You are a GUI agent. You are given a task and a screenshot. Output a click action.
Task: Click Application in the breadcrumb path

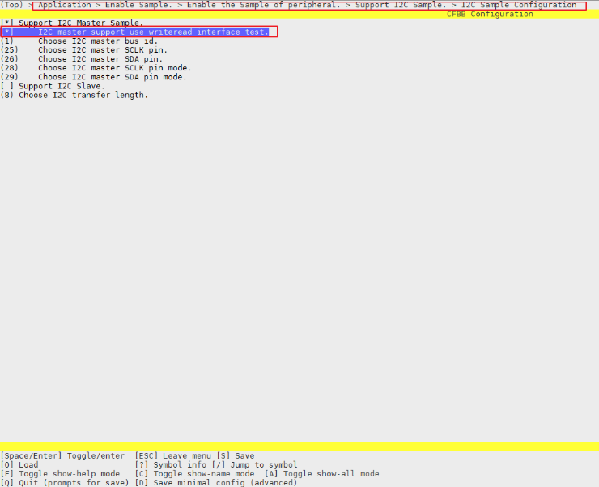tap(65, 5)
